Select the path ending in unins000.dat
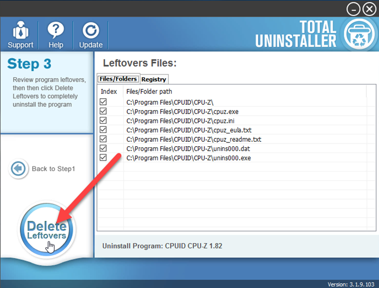This screenshot has width=379, height=288. click(188, 148)
